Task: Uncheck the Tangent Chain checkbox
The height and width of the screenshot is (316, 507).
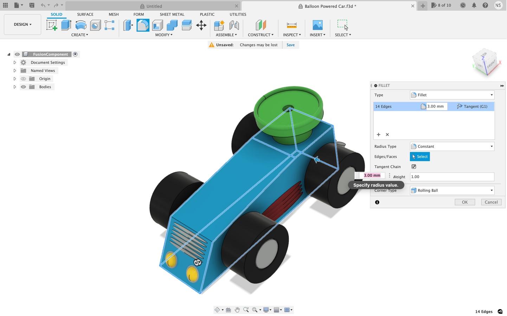Action: coord(414,167)
